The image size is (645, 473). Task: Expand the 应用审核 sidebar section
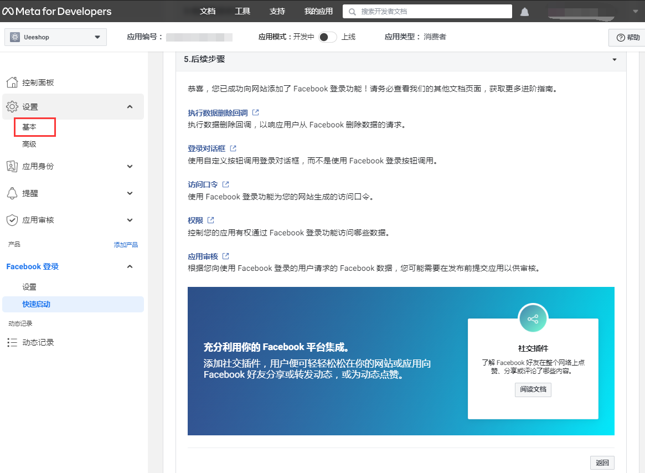click(130, 220)
